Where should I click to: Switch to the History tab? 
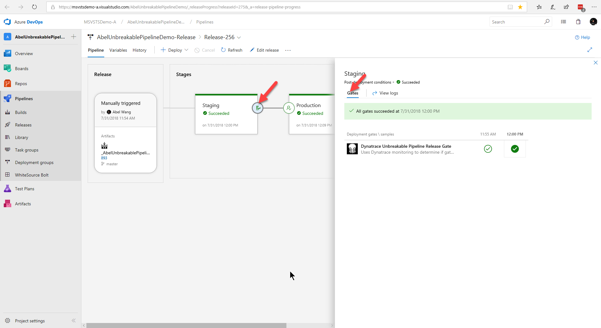click(139, 50)
